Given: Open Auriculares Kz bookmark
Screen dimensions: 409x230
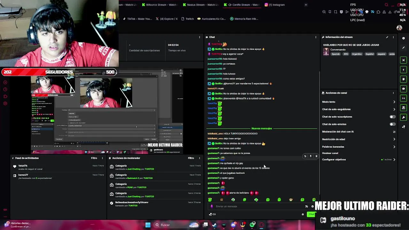Looking at the screenshot, I should (x=212, y=19).
